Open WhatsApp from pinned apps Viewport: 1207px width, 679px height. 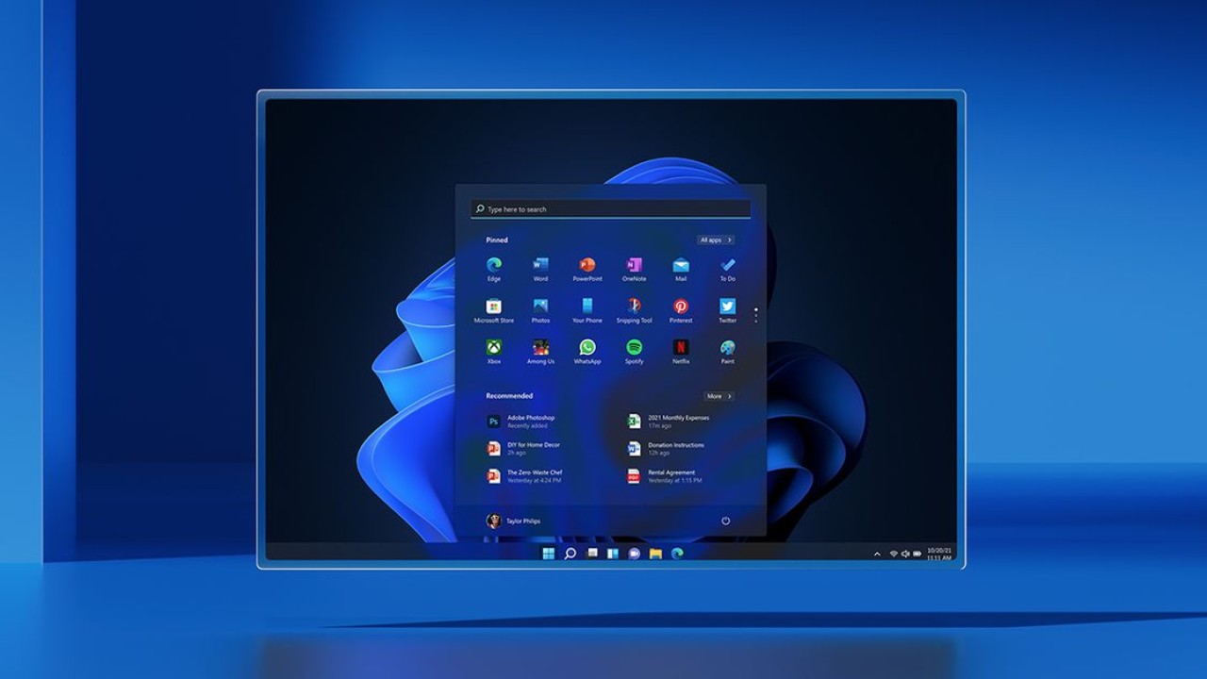click(x=587, y=348)
